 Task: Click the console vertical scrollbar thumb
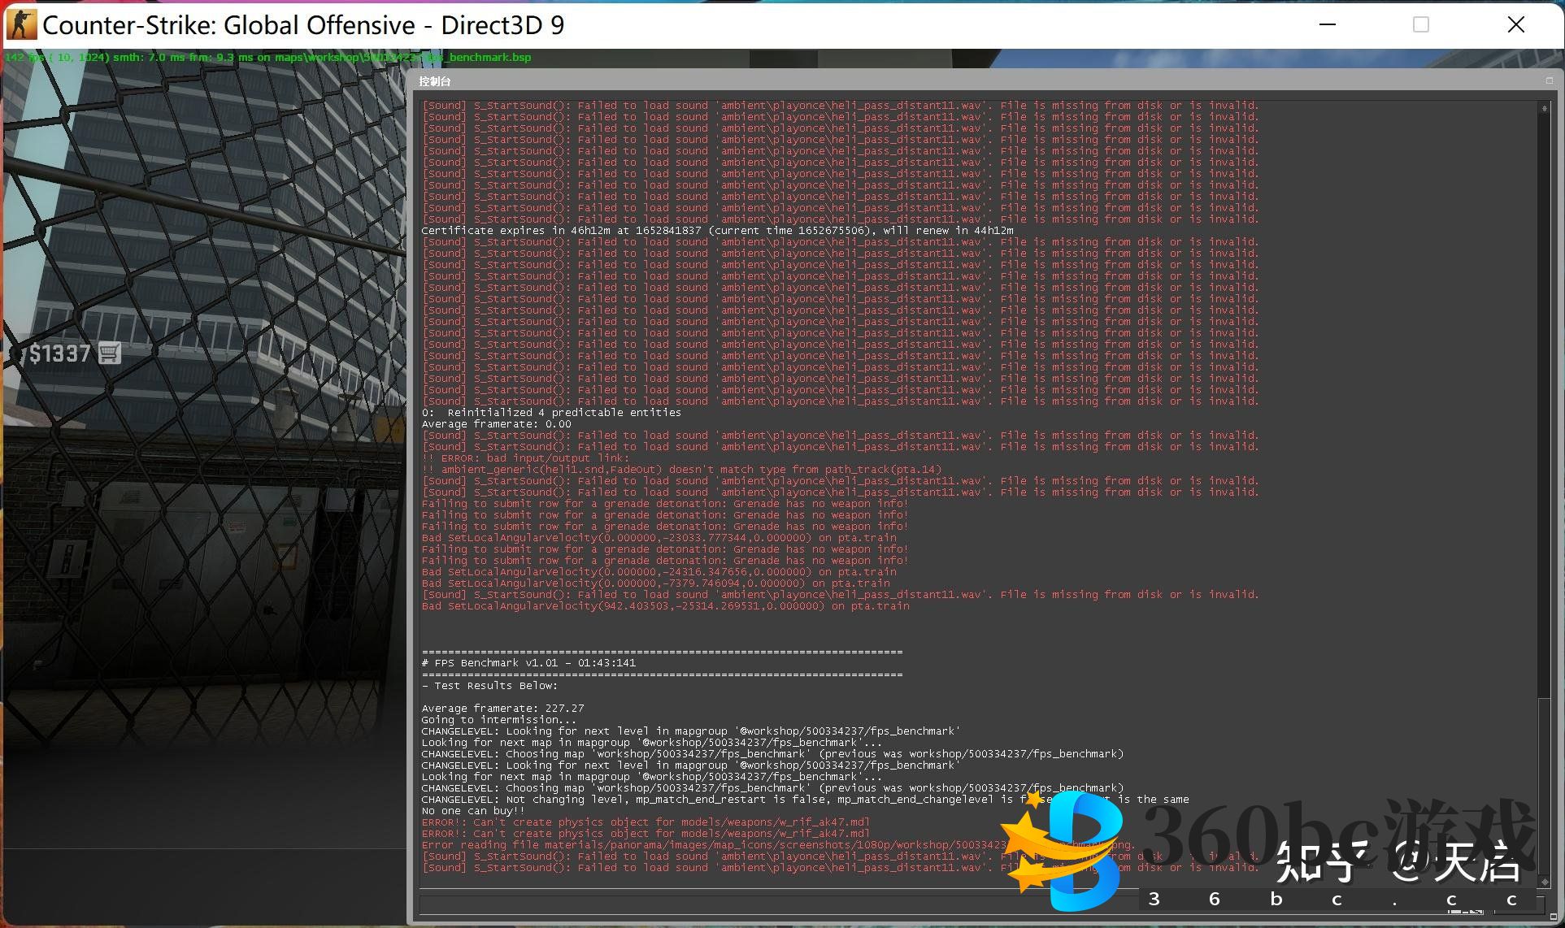point(1544,784)
